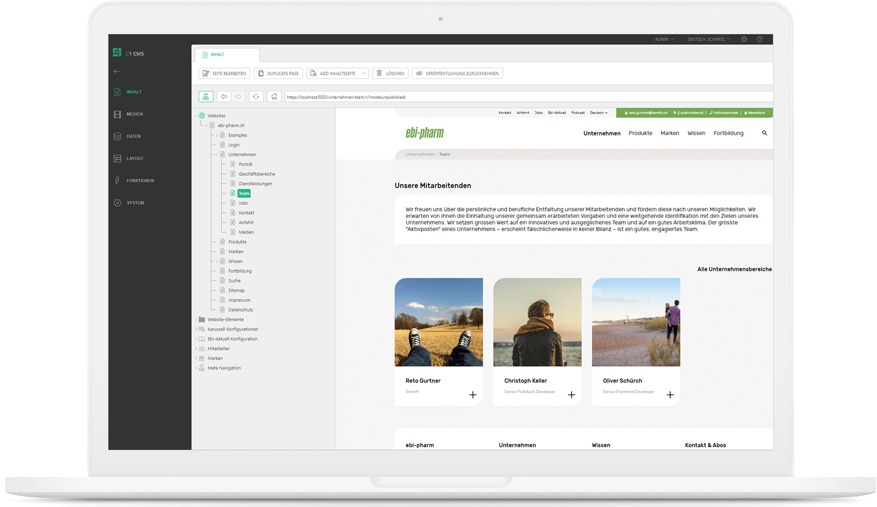
Task: Select the Porträt page in tree
Action: 245,164
